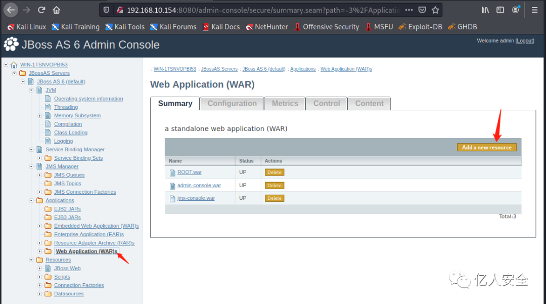This screenshot has height=304, width=546.
Task: Collapse the JBossAS Servers tree node
Action: click(14, 73)
